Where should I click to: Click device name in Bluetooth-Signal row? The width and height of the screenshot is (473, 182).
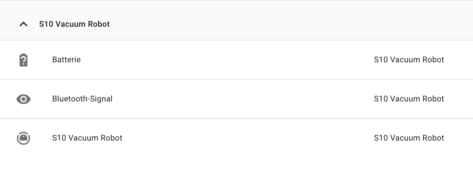[409, 99]
